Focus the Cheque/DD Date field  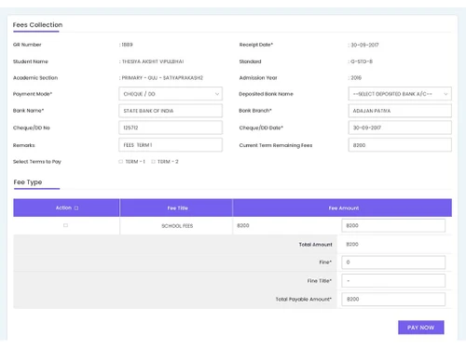400,128
